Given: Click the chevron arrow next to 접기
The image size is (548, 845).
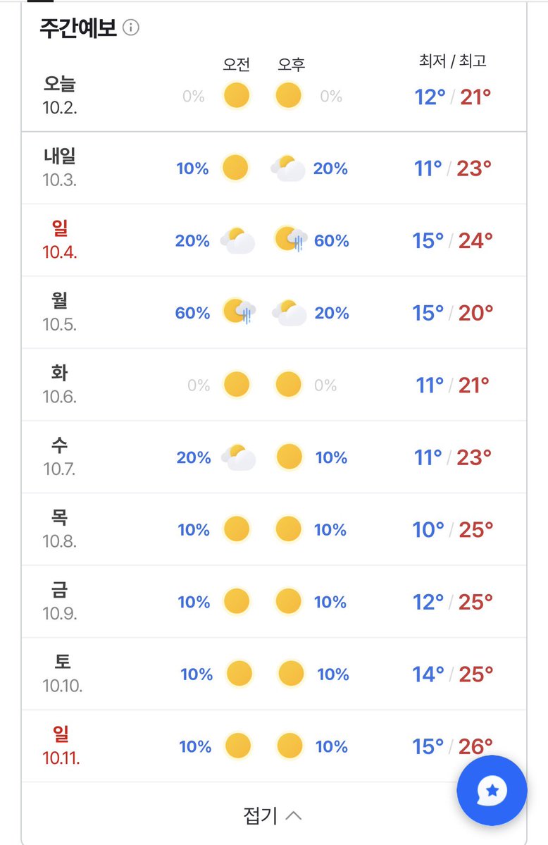Looking at the screenshot, I should point(294,815).
